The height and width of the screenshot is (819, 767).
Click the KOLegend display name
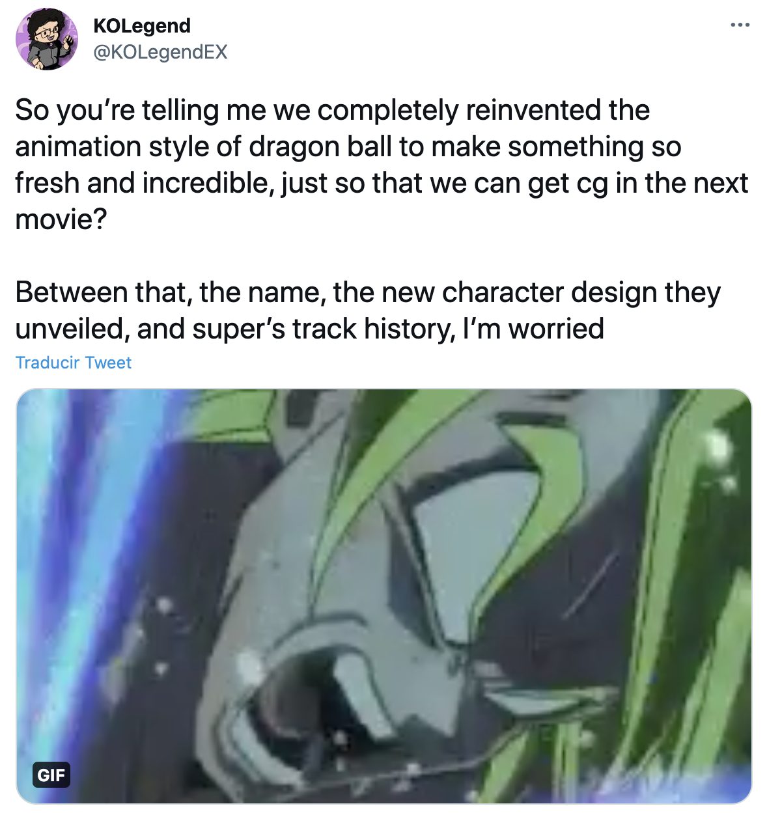click(x=142, y=25)
